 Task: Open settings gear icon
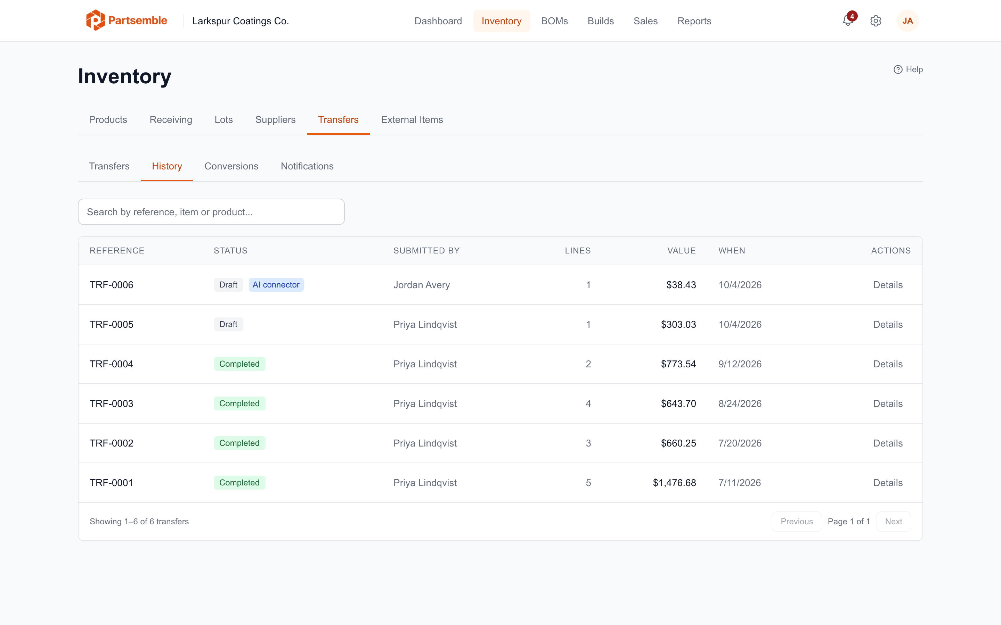pyautogui.click(x=876, y=21)
